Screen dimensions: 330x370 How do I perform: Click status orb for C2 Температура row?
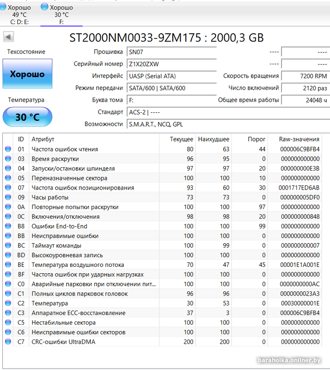pyautogui.click(x=8, y=303)
